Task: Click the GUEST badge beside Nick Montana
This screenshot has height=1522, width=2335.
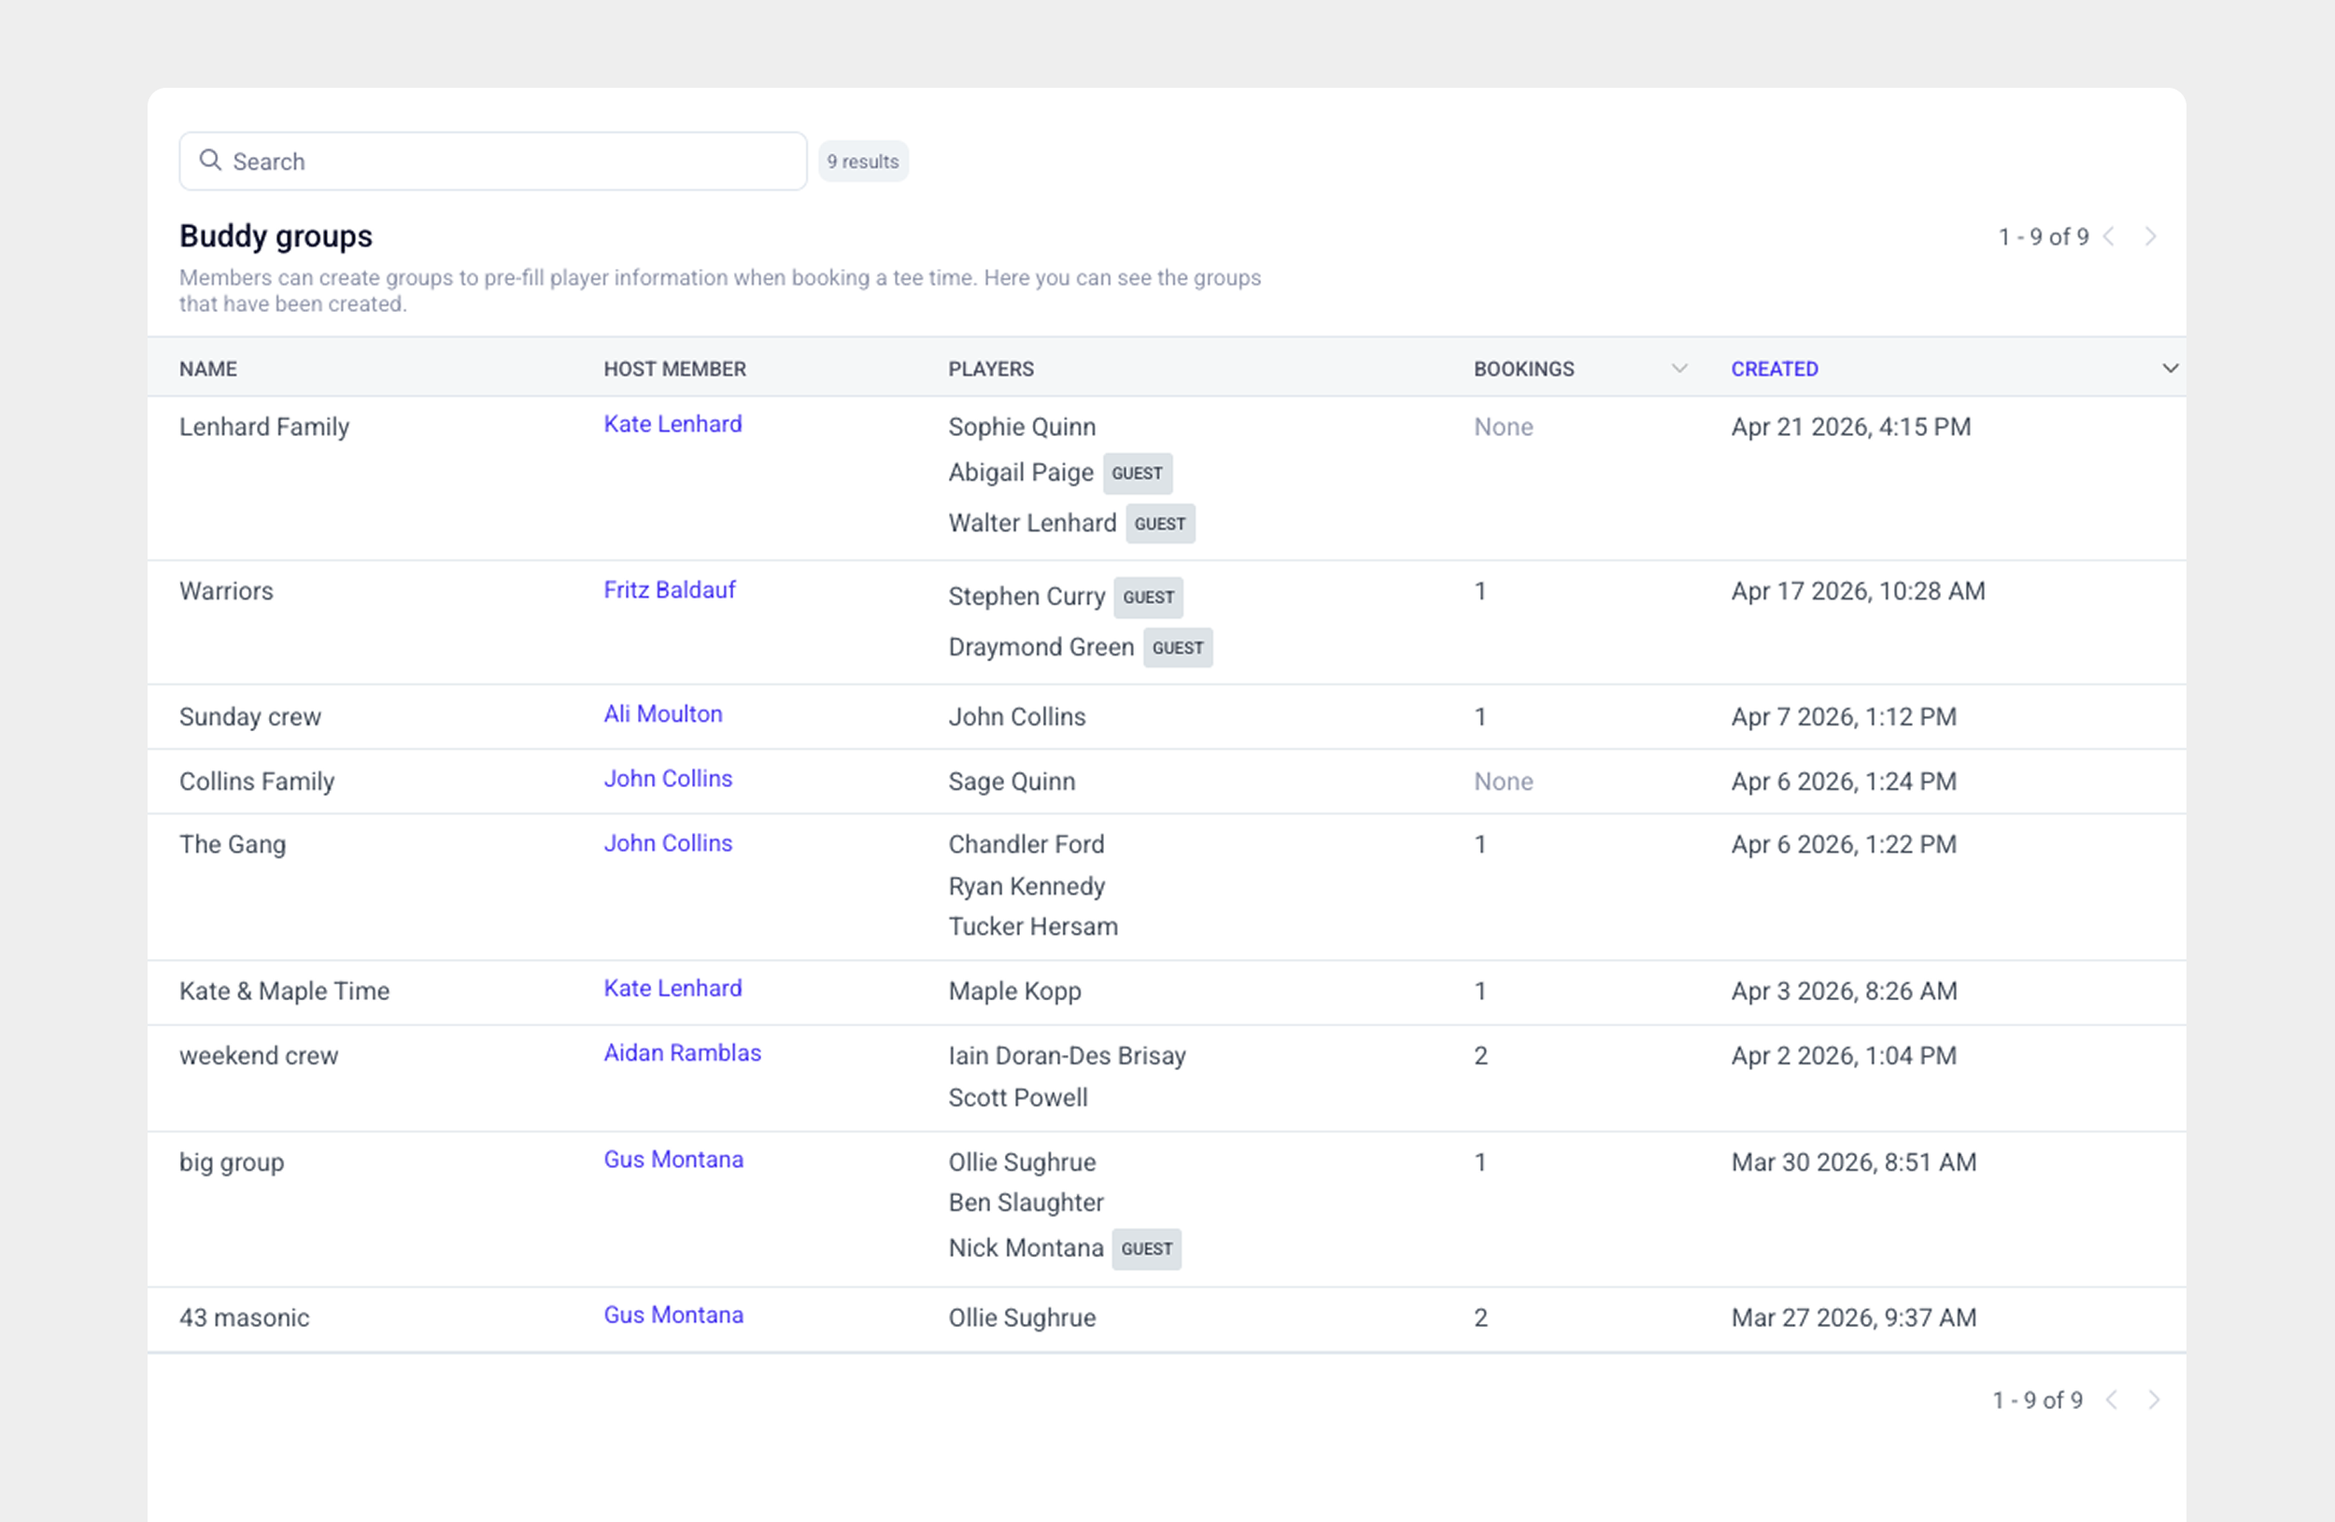Action: click(1146, 1248)
